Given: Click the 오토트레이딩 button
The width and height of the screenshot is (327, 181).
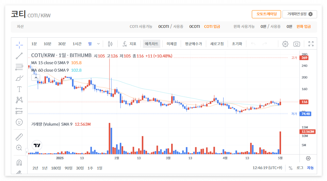Looking at the screenshot, I should coord(266,14).
